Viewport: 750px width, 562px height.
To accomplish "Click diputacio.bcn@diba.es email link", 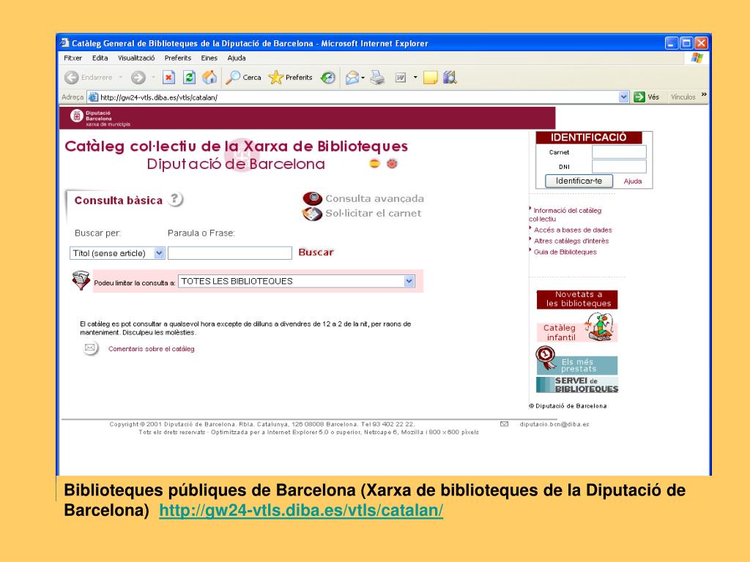I will (x=554, y=424).
